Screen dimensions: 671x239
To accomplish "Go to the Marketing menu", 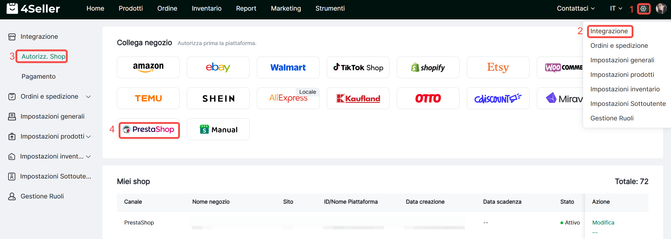I will click(x=286, y=8).
